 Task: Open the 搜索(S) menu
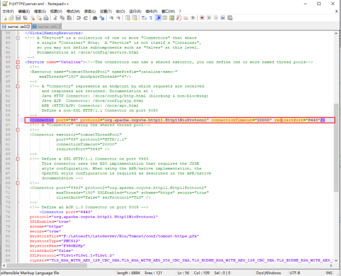point(40,11)
